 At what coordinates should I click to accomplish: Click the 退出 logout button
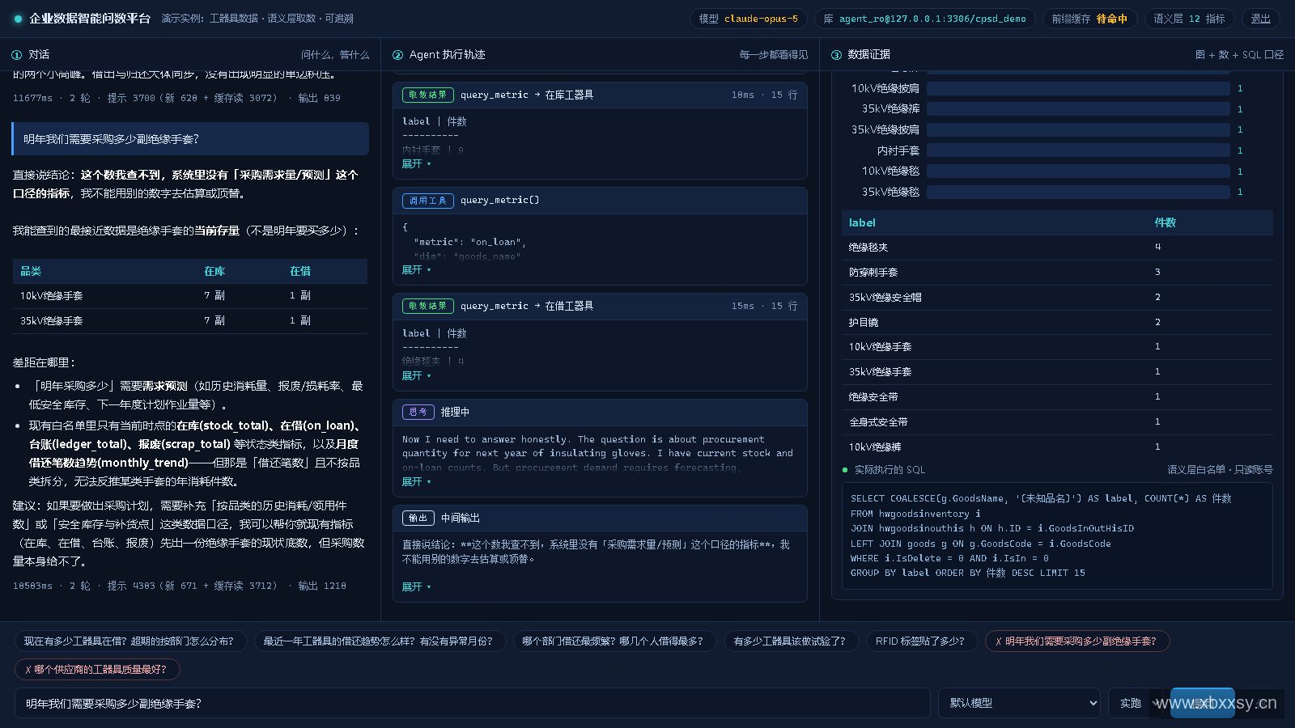coord(1260,19)
